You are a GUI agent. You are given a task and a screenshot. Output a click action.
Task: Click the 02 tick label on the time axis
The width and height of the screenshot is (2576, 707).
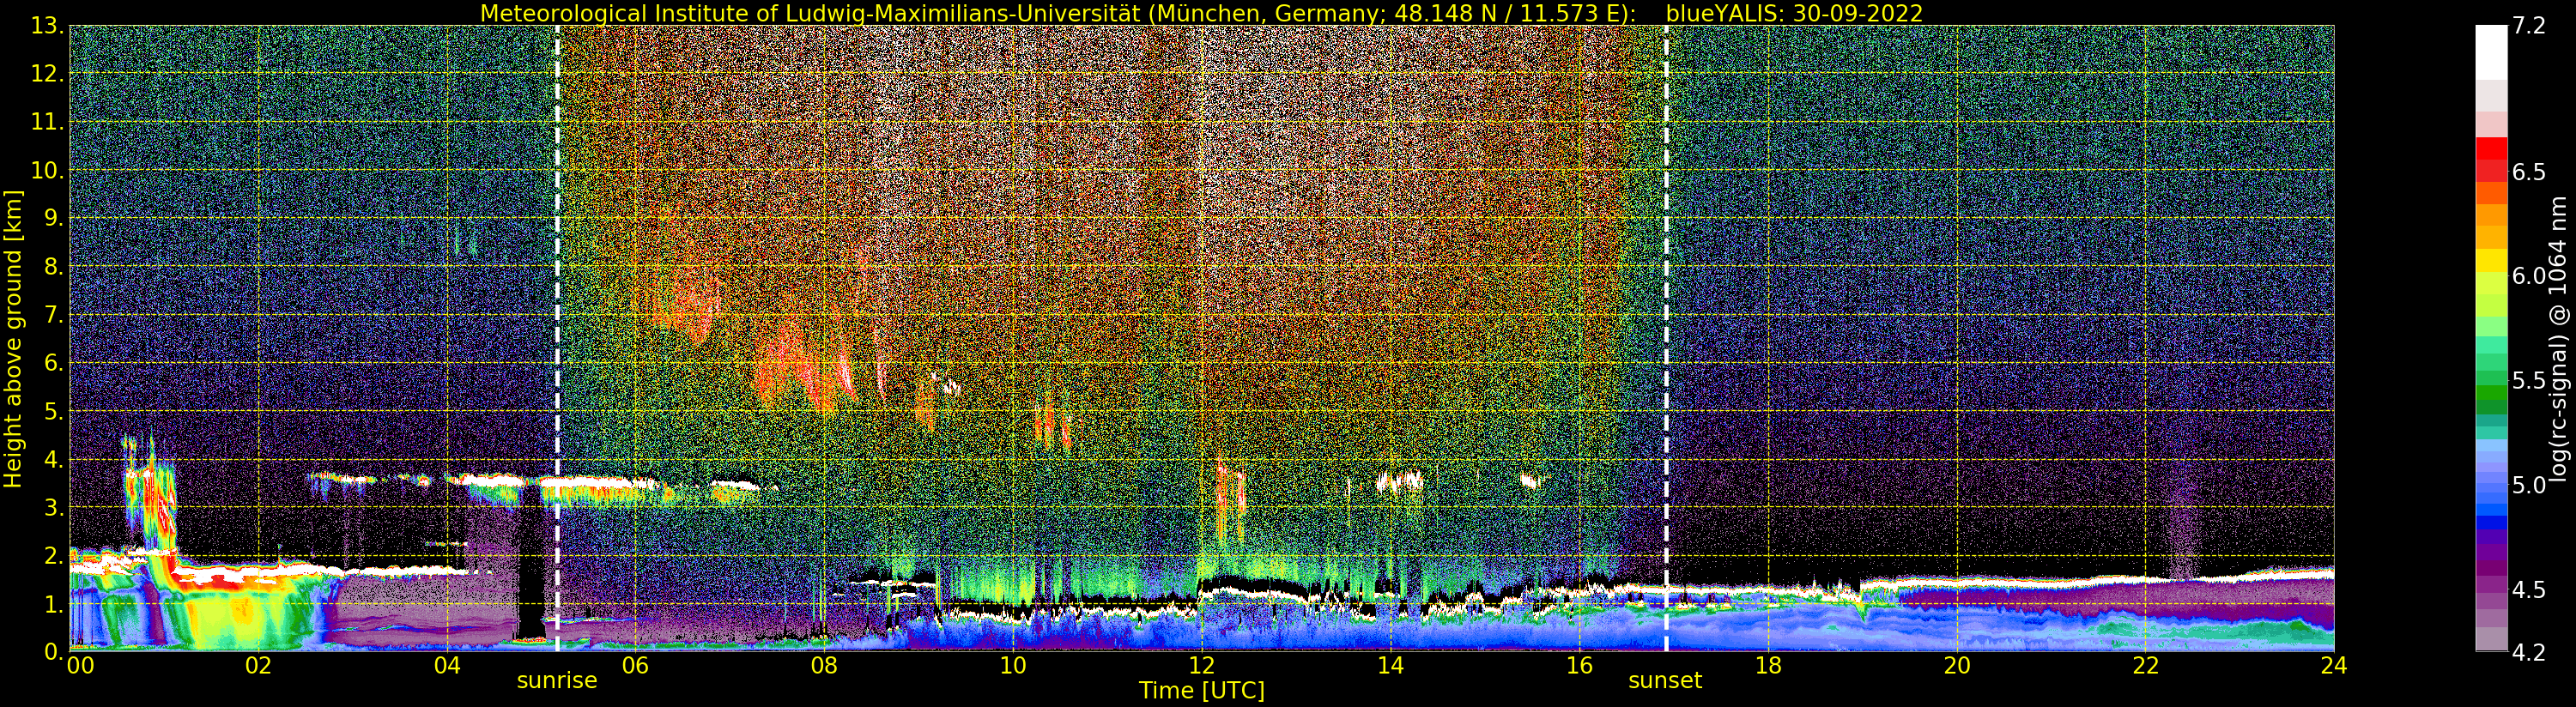(258, 666)
